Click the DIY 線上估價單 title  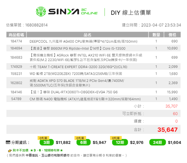click(131, 13)
